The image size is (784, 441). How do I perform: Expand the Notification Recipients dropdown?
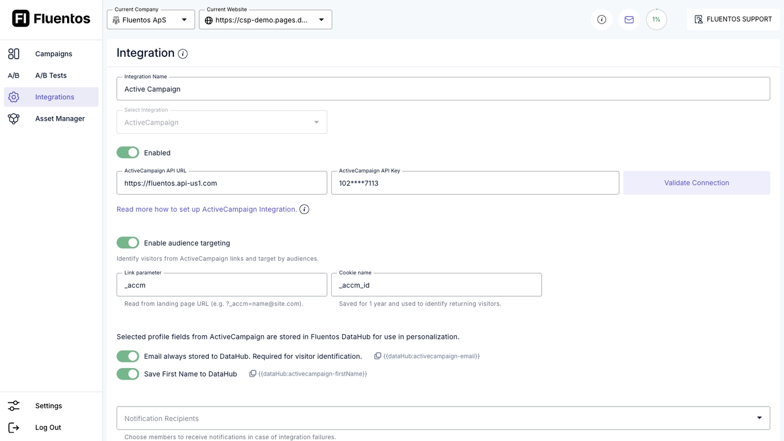[443, 418]
